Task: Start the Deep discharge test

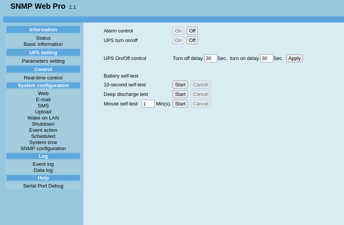Action: point(180,94)
